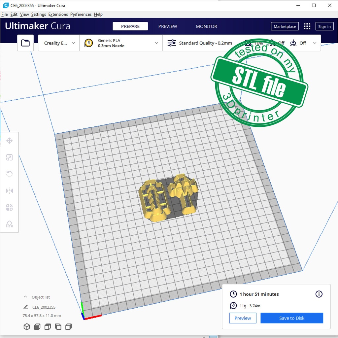This screenshot has height=338, width=338.
Task: Open the Per Model Settings tool
Action: point(9,207)
